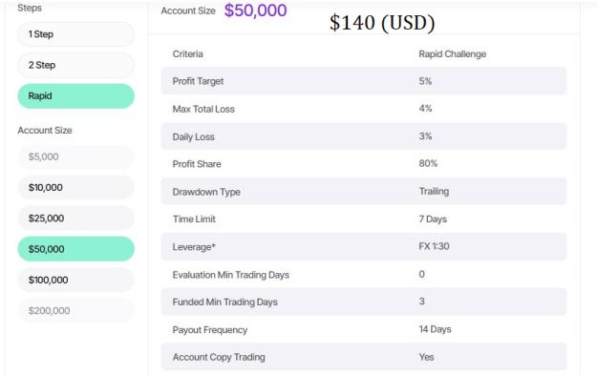
Task: Click the Time Limit label
Action: pos(194,219)
